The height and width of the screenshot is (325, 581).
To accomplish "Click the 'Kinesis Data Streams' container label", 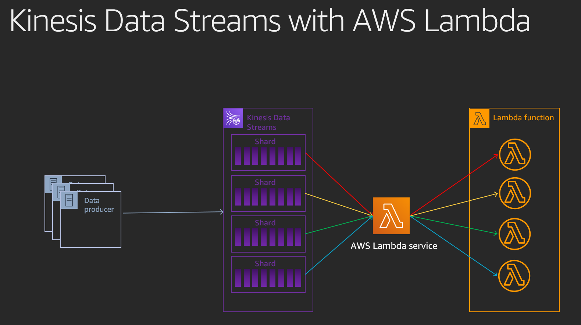I will click(268, 122).
